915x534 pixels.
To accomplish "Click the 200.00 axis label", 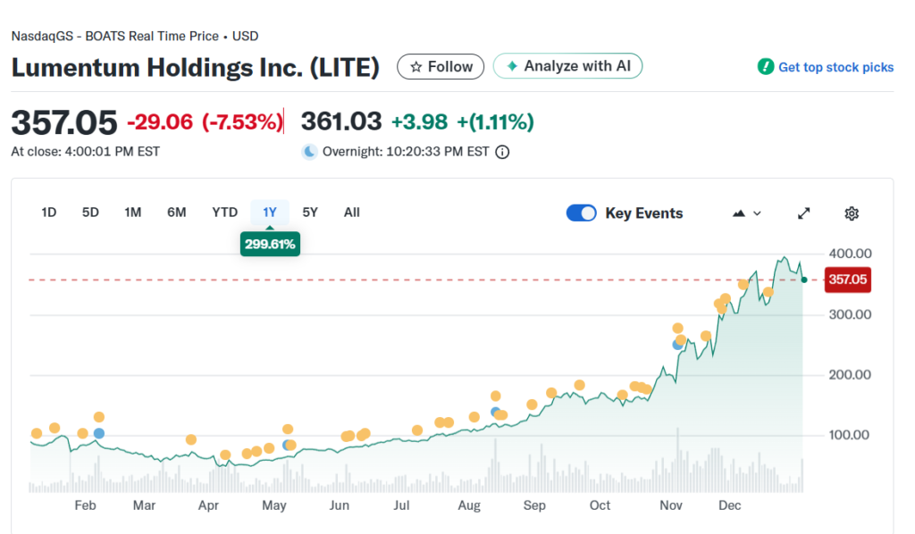I will click(x=851, y=375).
